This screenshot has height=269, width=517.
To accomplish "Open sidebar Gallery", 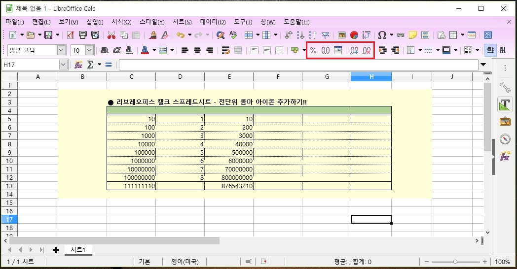I will 505,122.
